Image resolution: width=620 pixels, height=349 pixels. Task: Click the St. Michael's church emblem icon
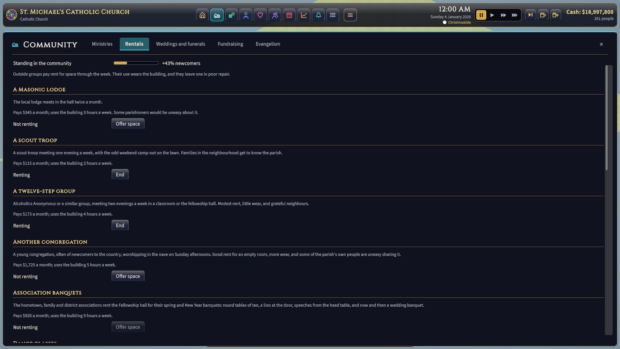pyautogui.click(x=12, y=15)
